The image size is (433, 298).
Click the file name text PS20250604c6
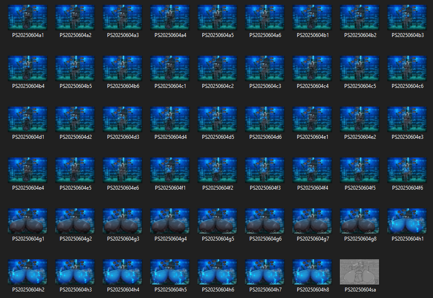[408, 86]
